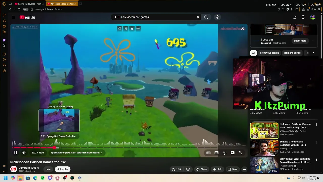323x182 pixels.
Task: Open Spotify from the taskbar
Action: [42, 178]
